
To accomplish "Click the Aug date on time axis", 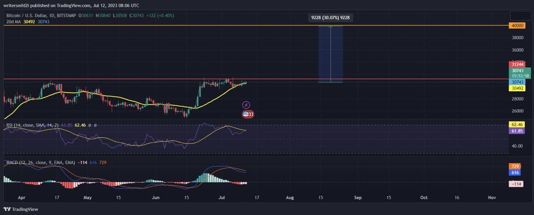I will [290, 198].
